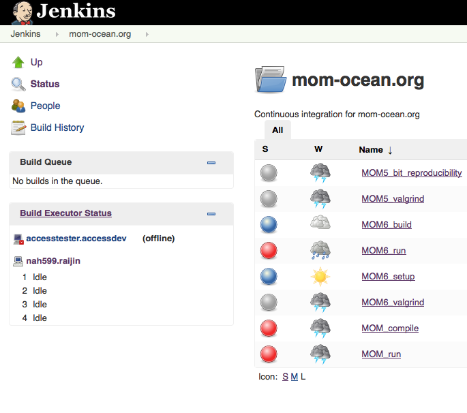Open the MOM6_setup job
The image size is (467, 413).
(x=388, y=276)
